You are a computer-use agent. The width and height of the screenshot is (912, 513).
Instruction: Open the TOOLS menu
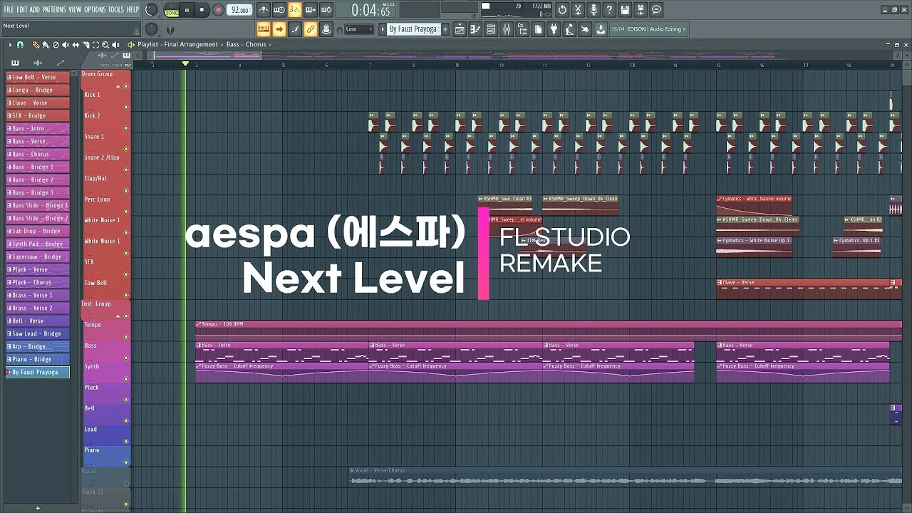pyautogui.click(x=115, y=10)
